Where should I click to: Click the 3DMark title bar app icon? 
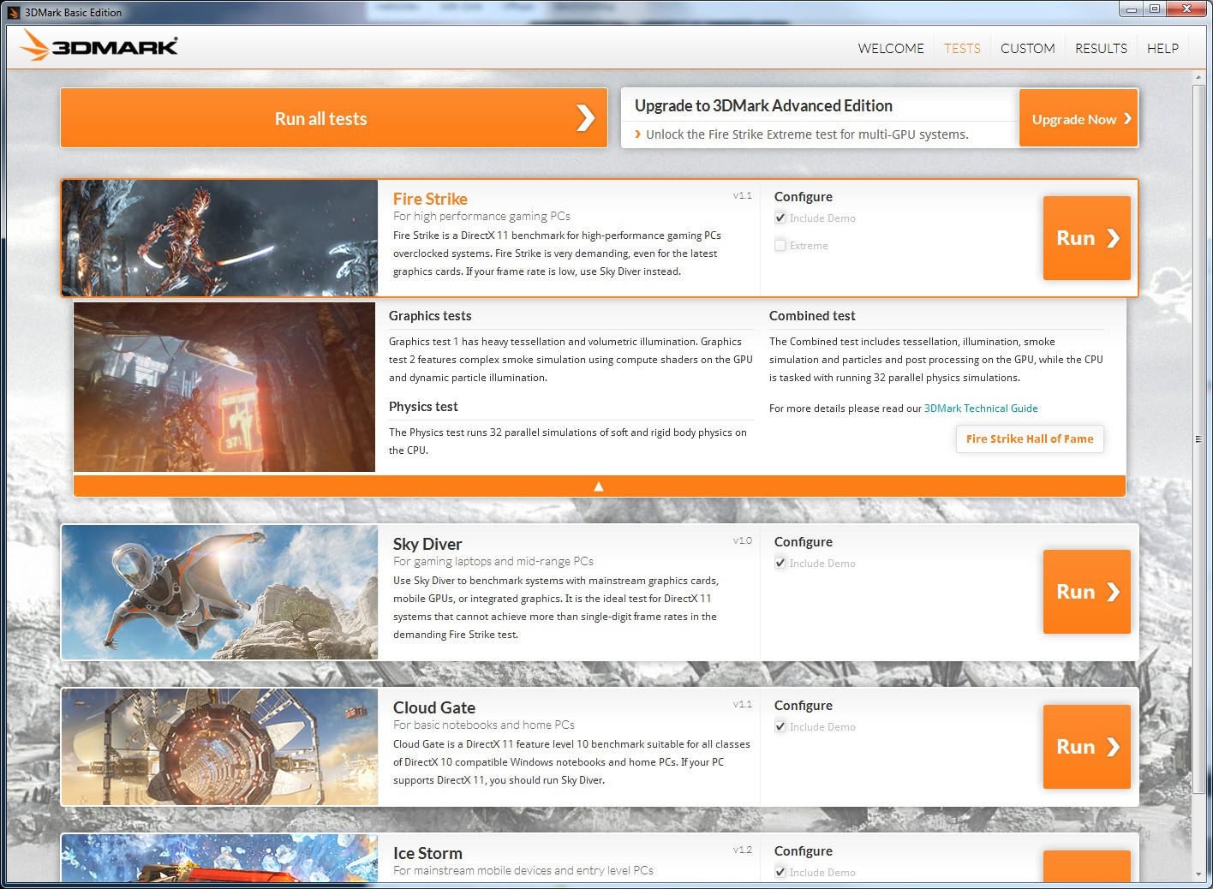[14, 12]
